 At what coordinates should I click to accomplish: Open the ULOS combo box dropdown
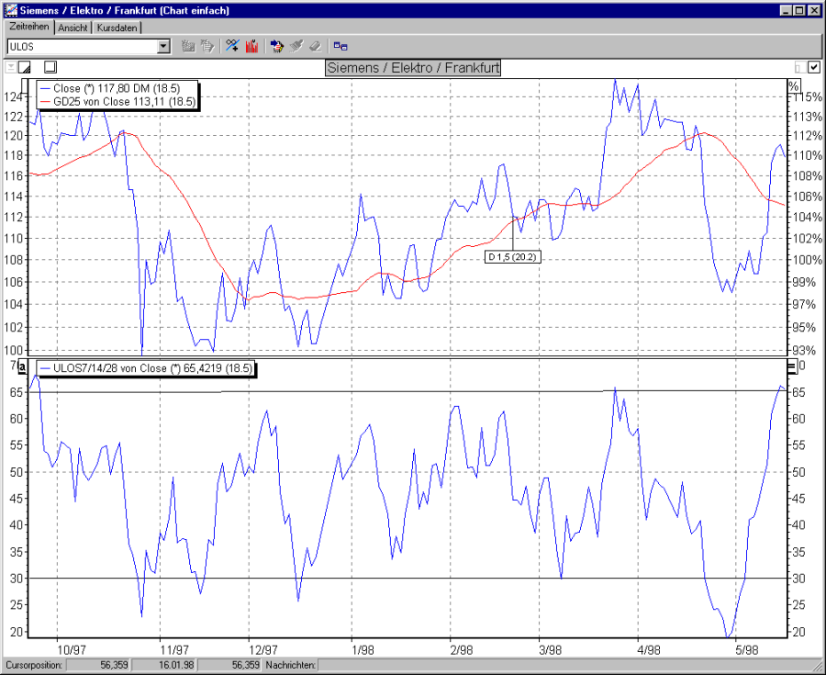tap(164, 45)
